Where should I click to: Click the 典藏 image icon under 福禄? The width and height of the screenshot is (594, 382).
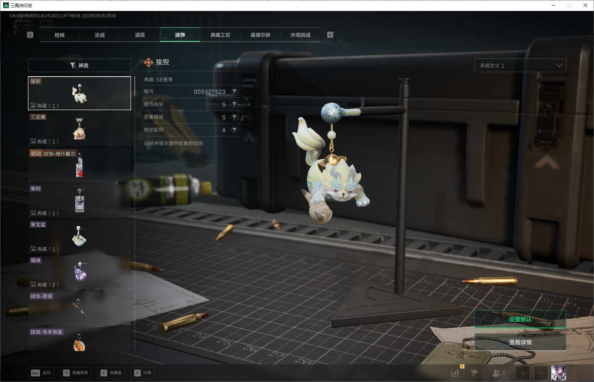[x=33, y=285]
